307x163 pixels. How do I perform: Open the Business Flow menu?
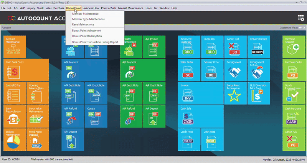pyautogui.click(x=91, y=8)
